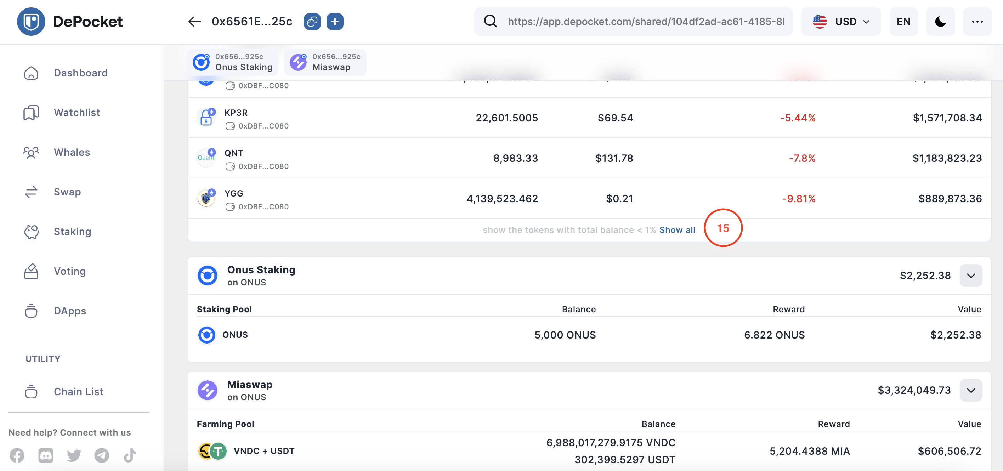Copy the wallet address 0x6561E...25c
The height and width of the screenshot is (471, 1003).
pos(312,21)
